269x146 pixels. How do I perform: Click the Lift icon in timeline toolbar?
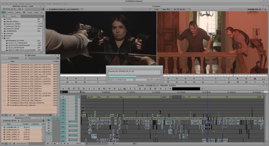pos(119,88)
